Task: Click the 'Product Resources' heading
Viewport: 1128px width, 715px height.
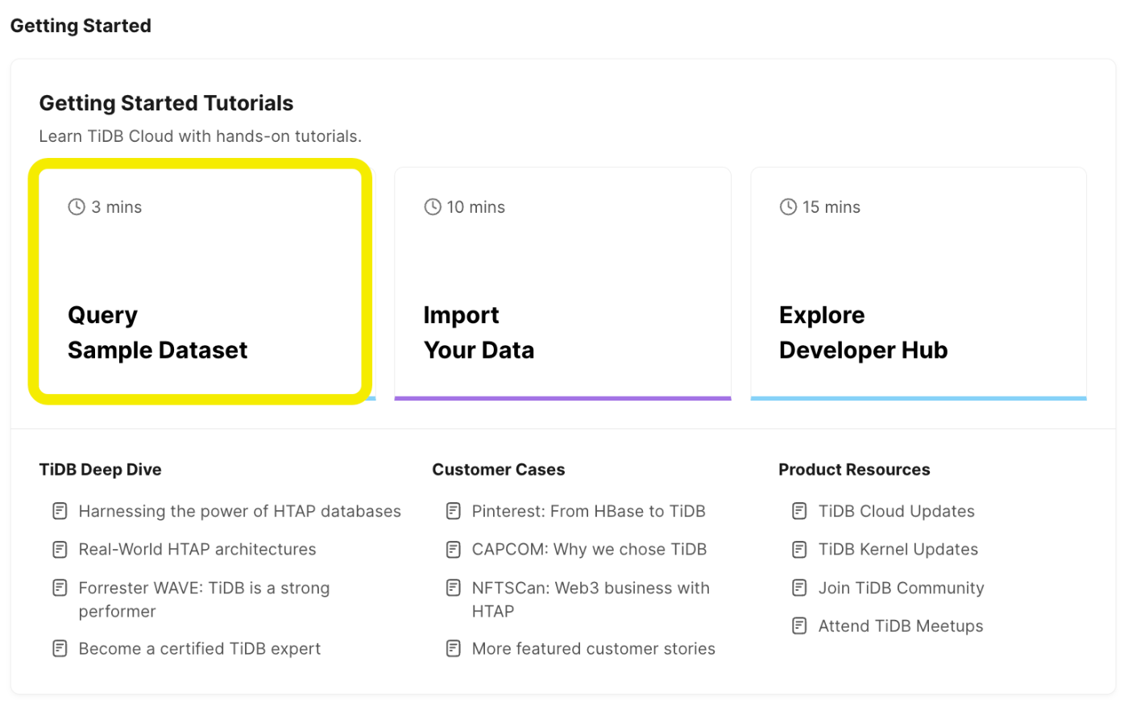Action: (854, 469)
